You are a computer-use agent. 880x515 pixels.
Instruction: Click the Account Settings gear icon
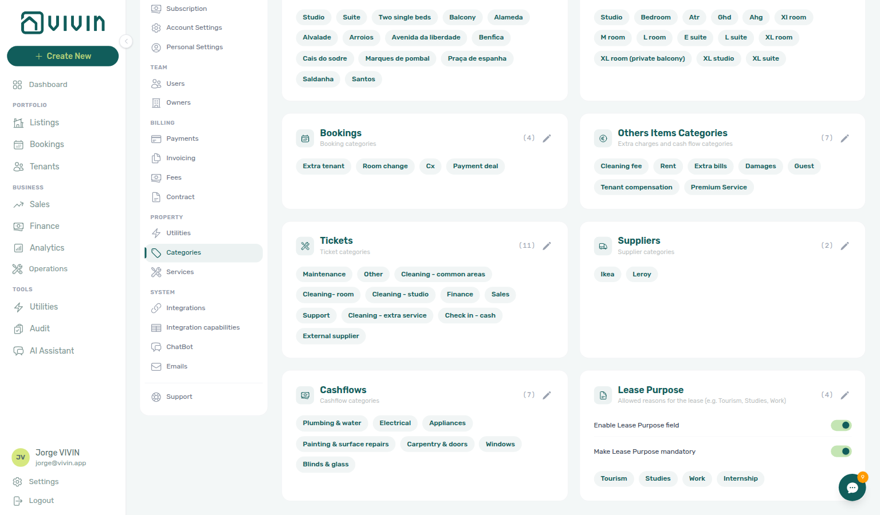coord(156,28)
